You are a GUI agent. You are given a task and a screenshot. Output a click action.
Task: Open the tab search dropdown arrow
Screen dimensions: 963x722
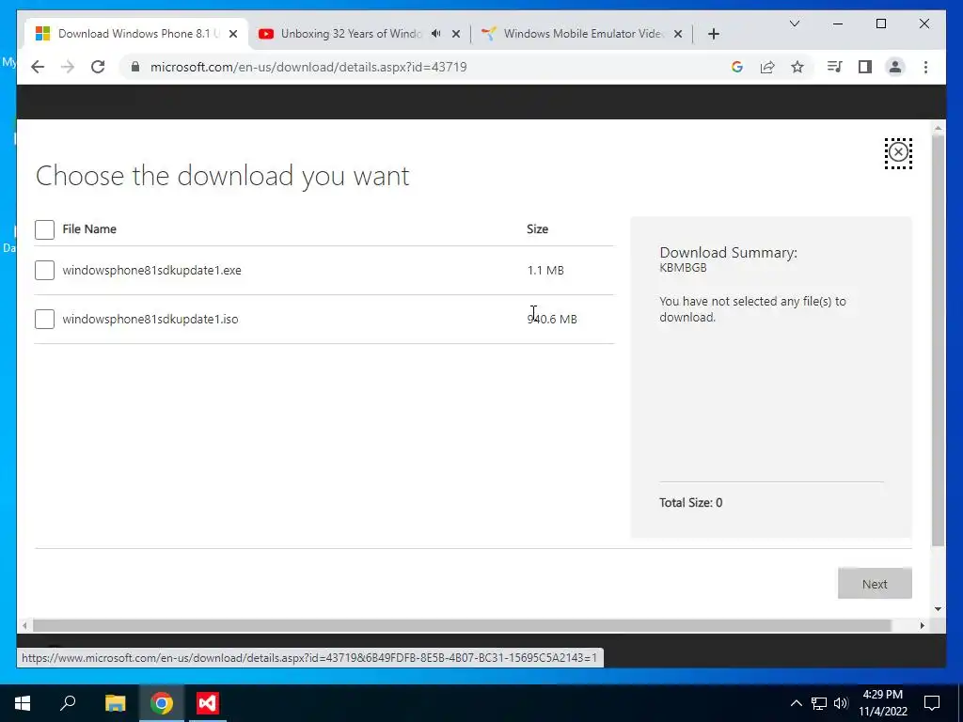[794, 24]
